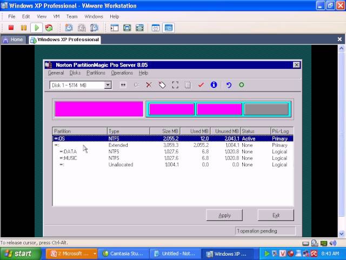This screenshot has height=260, width=346.
Task: Click the VMware quick switch icon
Action: click(139, 28)
